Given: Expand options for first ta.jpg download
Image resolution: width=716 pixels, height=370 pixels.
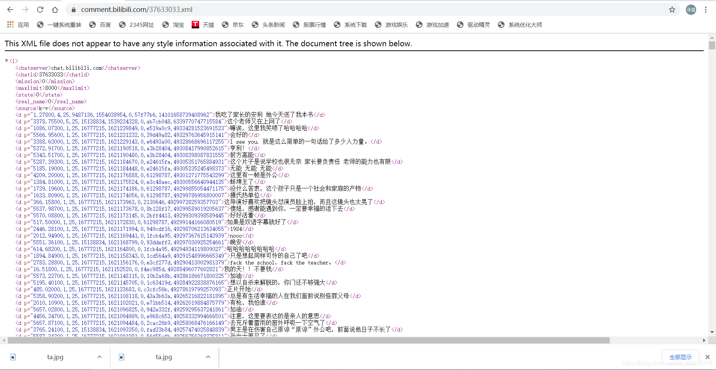Looking at the screenshot, I should click(99, 357).
